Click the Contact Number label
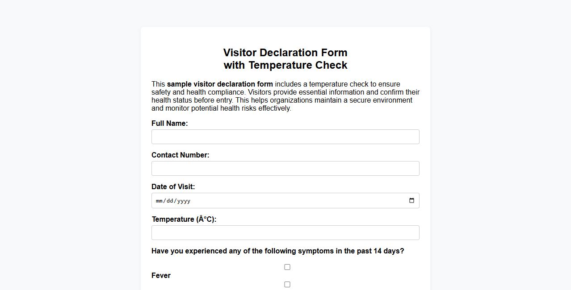 [x=180, y=155]
